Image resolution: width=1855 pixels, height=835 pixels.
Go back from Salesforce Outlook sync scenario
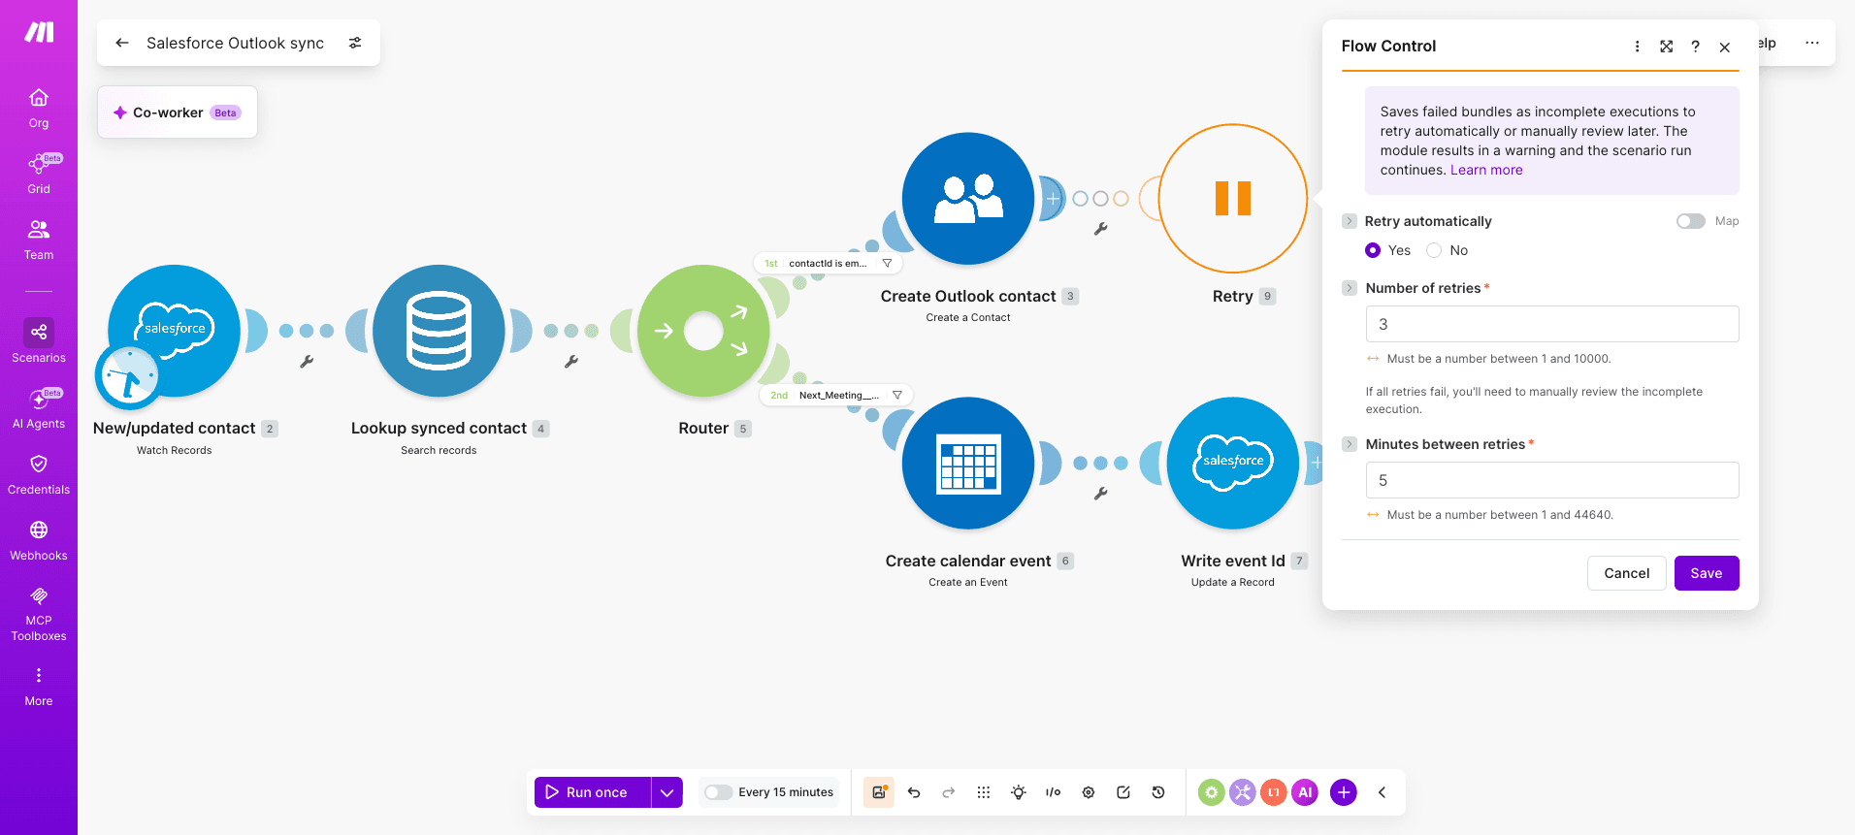(122, 43)
